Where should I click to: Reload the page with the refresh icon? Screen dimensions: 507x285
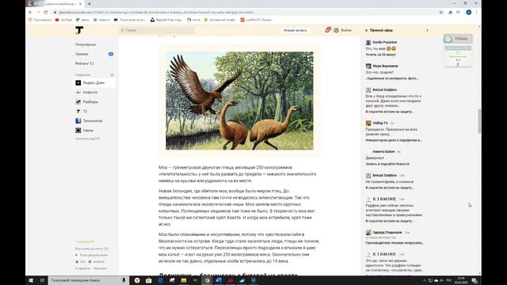(46, 13)
